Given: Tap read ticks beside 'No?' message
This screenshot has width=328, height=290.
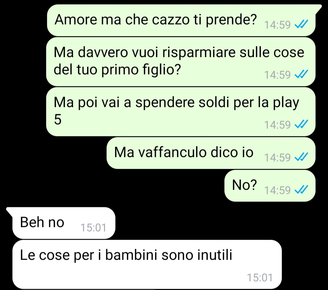Looking at the screenshot, I should [301, 190].
